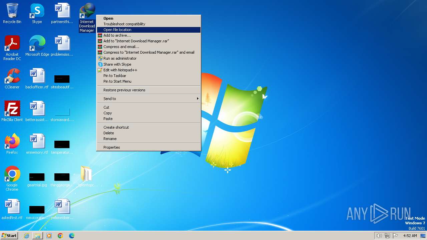
Task: Open the volume tray icon
Action: (x=379, y=236)
